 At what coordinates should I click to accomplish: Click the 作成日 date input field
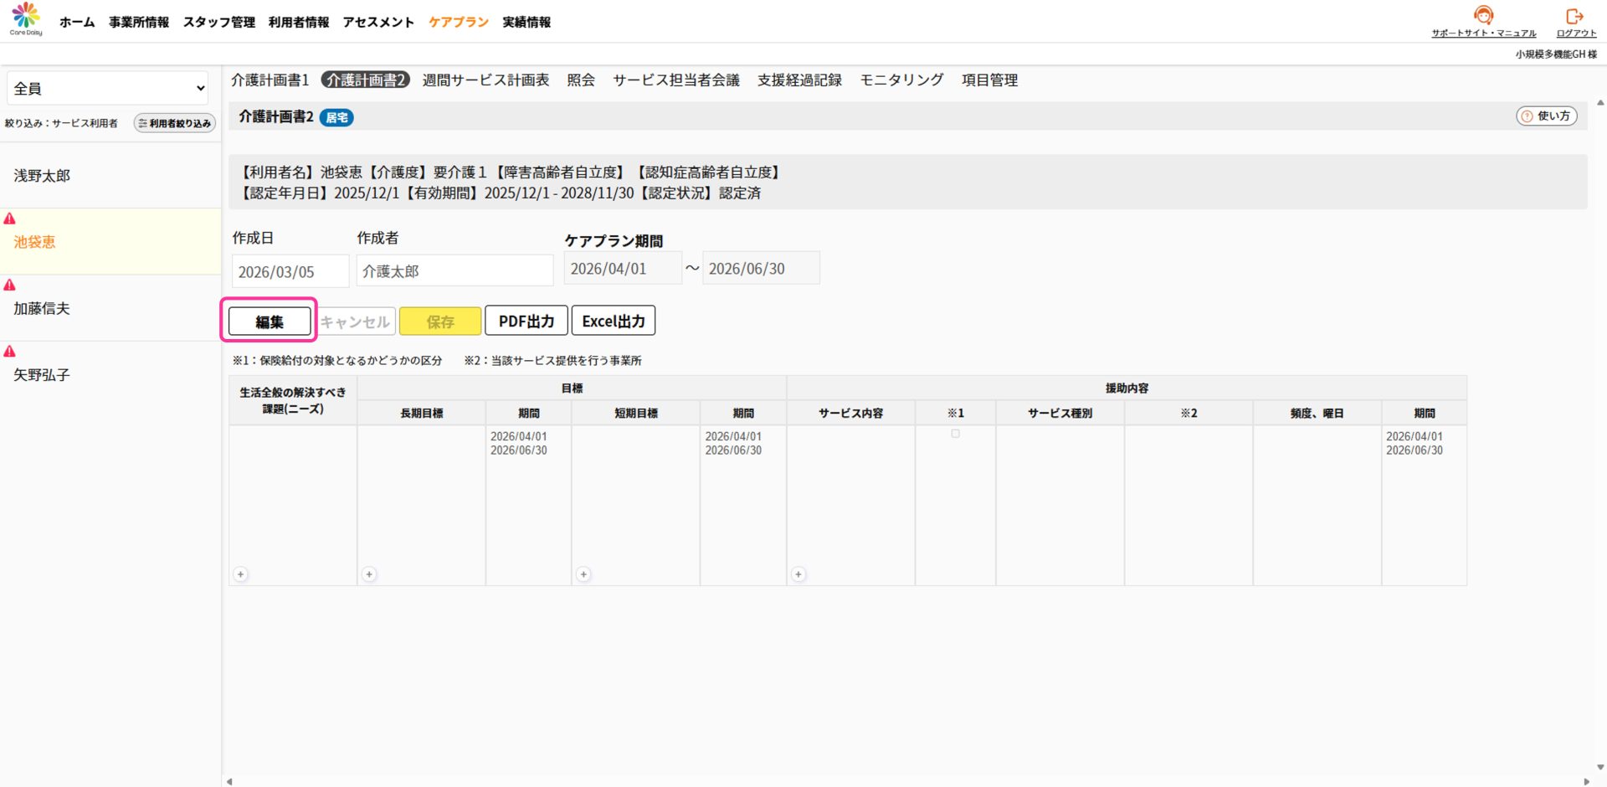[290, 272]
